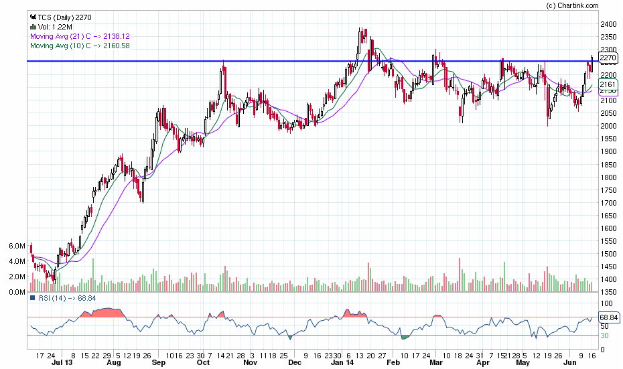Click the blue RSI (14) legend square

pos(33,298)
